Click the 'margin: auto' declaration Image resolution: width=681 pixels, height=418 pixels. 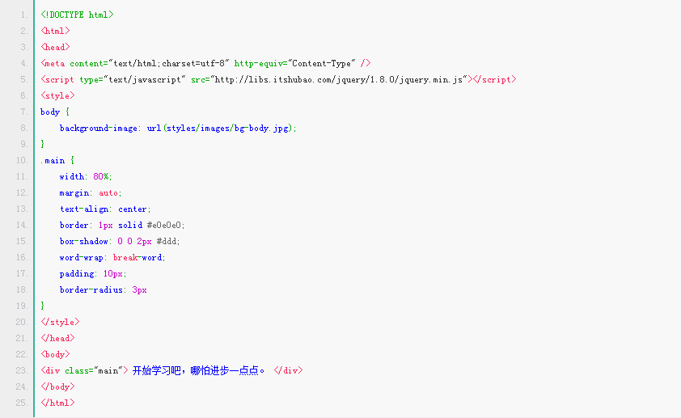[x=91, y=192]
